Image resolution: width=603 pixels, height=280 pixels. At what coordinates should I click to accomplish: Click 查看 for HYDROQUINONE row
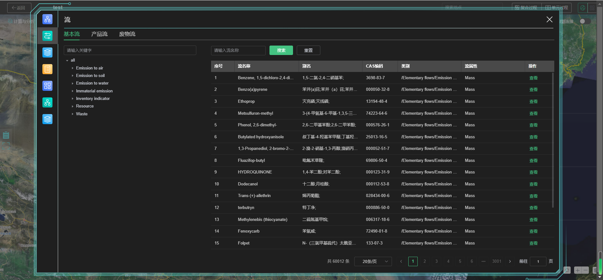click(x=533, y=172)
